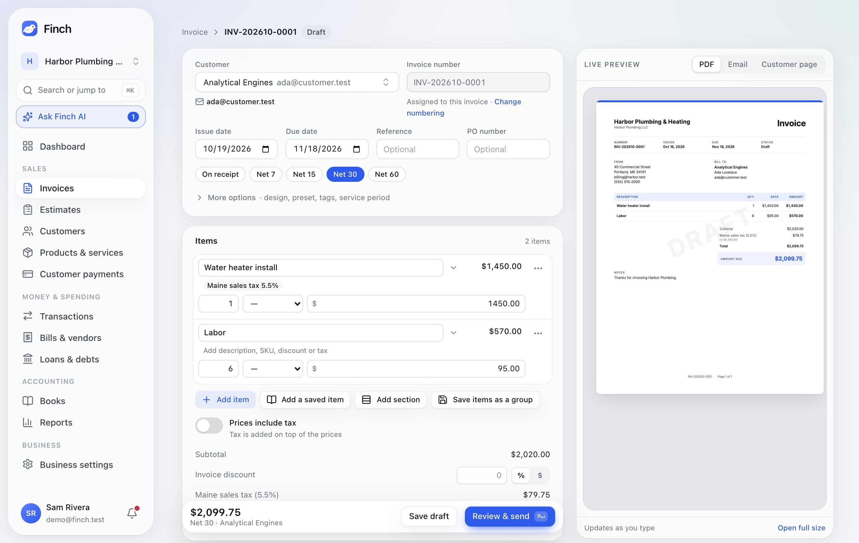Screen dimensions: 859x543
Task: Click the Customers people icon
Action: (28, 231)
